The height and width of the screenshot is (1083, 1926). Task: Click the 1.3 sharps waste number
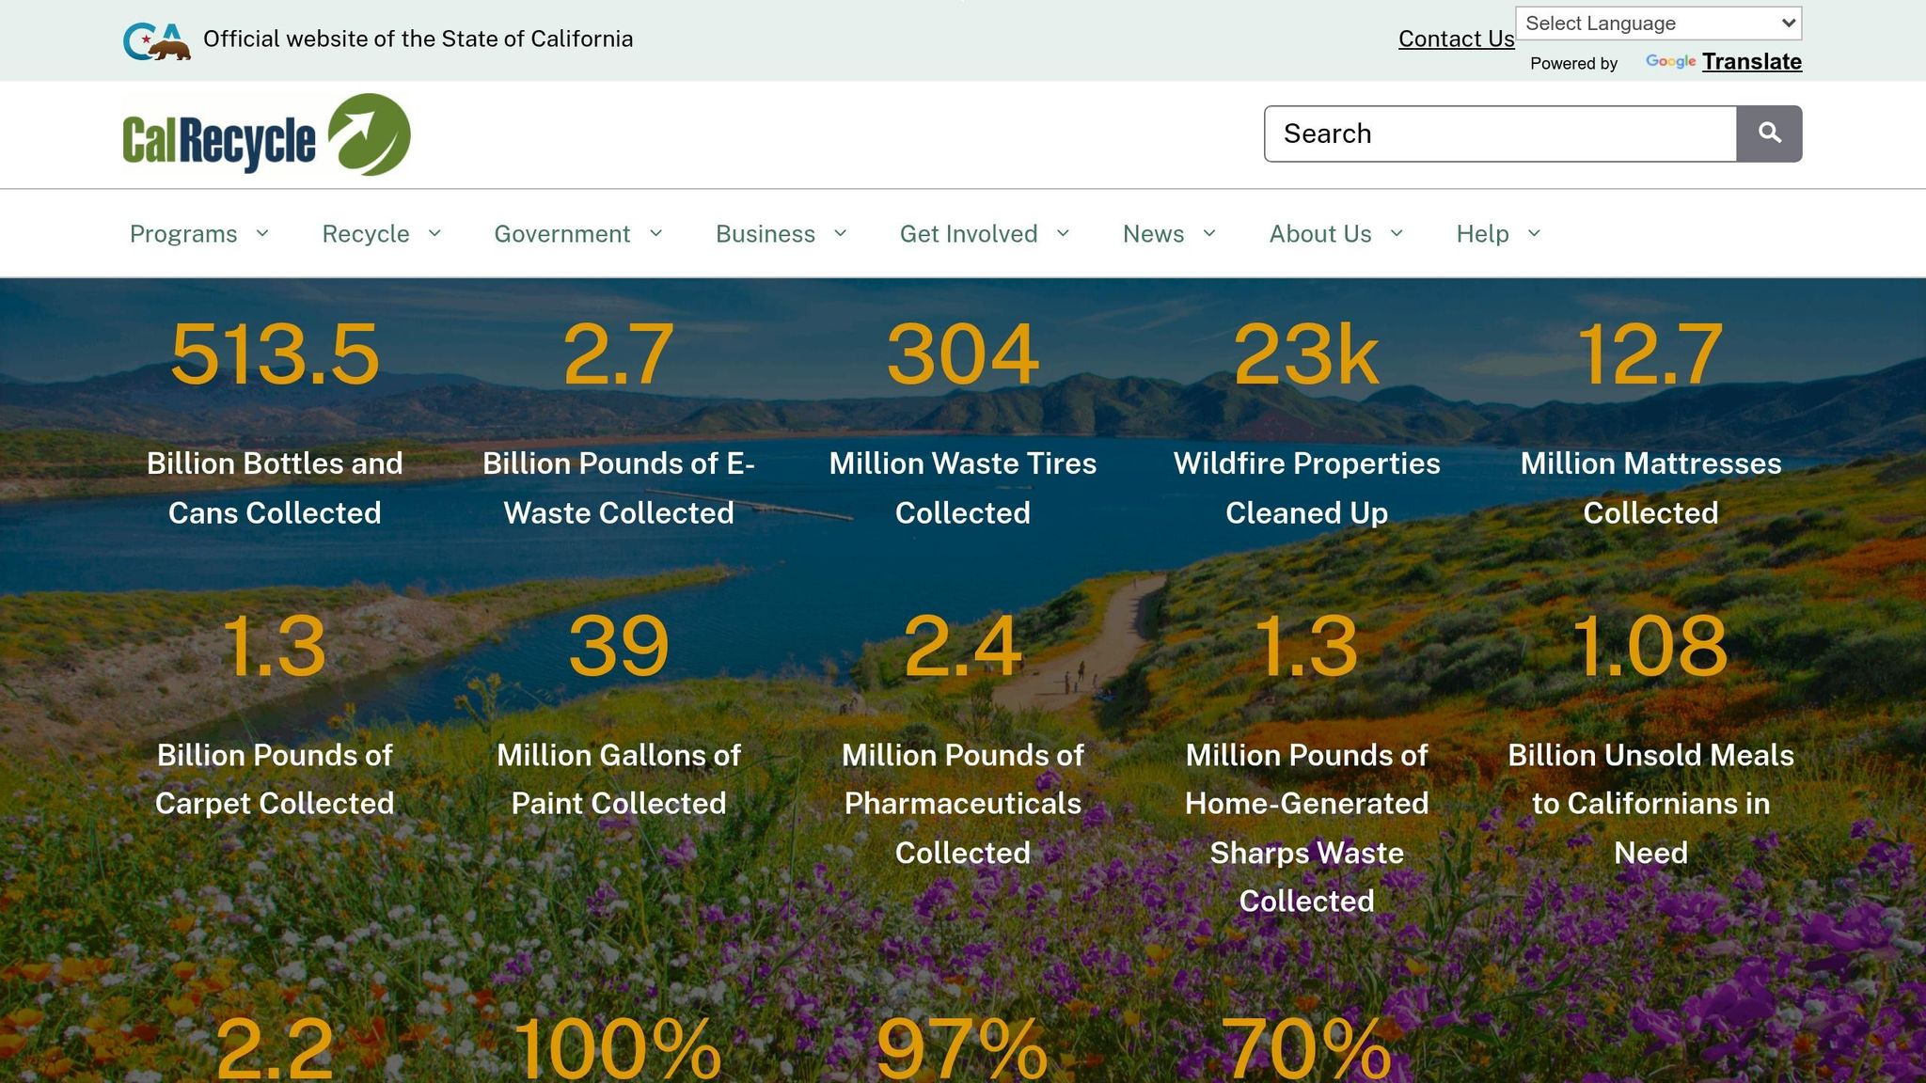[x=1307, y=646]
